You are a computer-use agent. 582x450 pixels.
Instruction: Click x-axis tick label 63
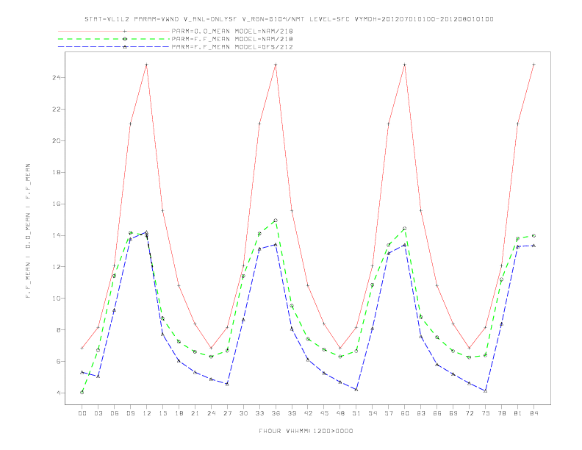point(421,413)
